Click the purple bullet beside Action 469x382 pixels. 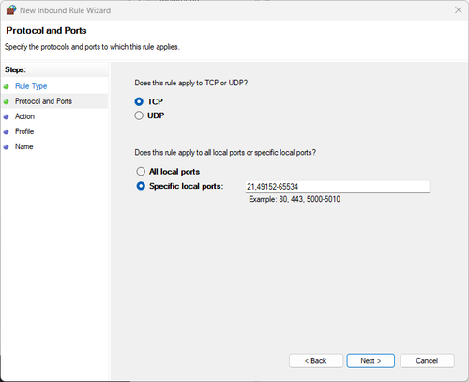coord(6,116)
